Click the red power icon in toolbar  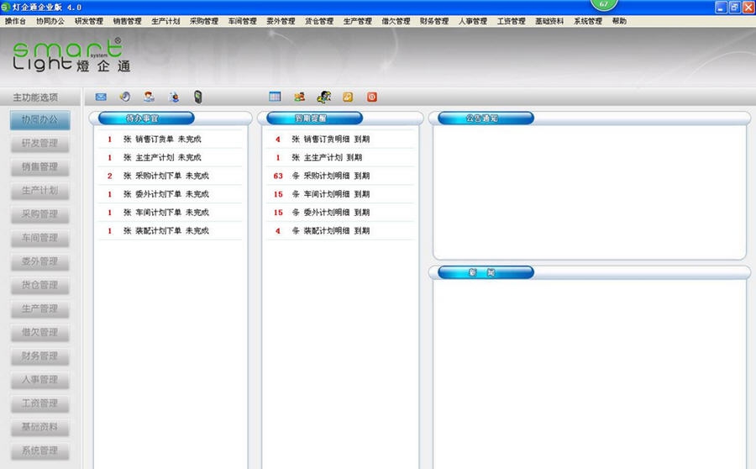coord(372,97)
